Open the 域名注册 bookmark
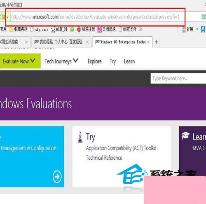Image resolution: width=206 pixels, height=204 pixels. coord(86,29)
